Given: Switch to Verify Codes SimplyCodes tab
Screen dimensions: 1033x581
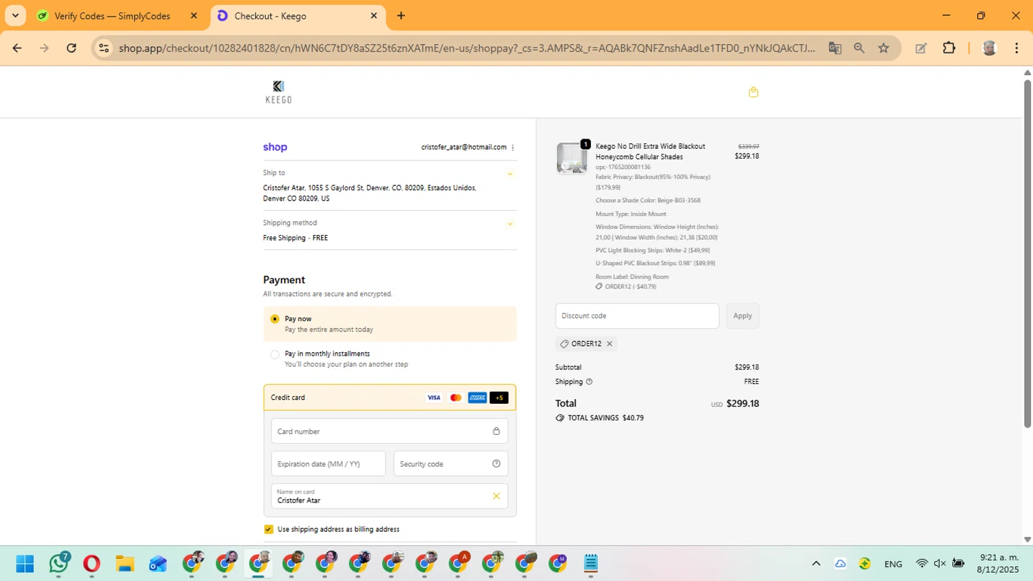Looking at the screenshot, I should click(112, 16).
